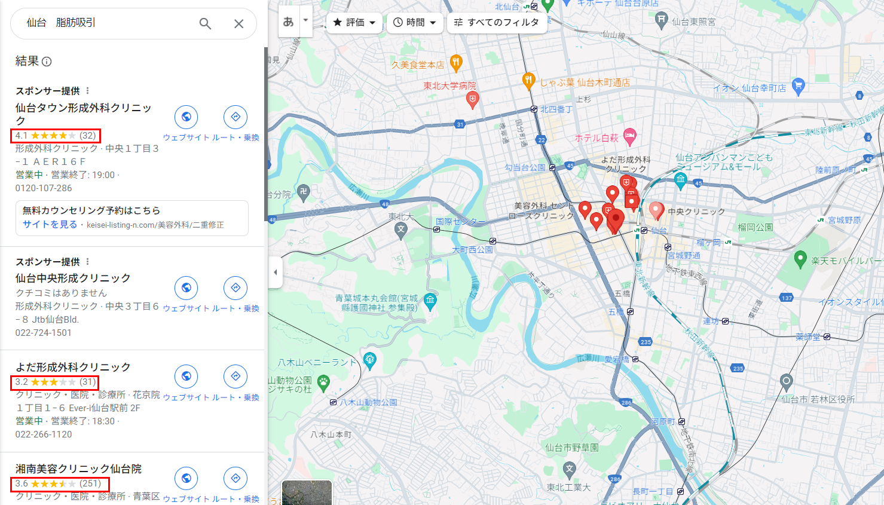Click the イオン 仙台幸町店 shopping marker

tap(798, 87)
